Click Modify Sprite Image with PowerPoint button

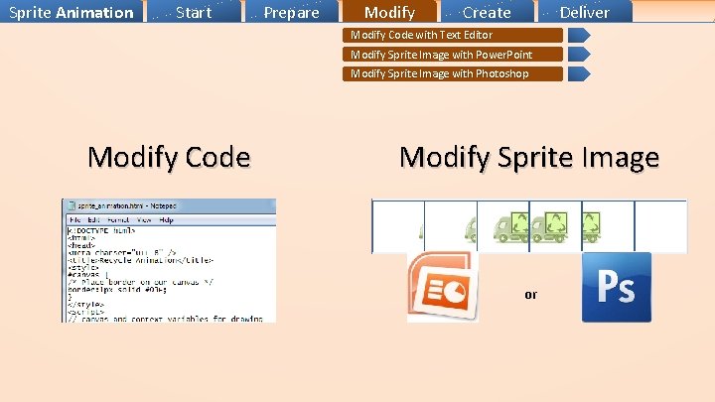click(453, 55)
